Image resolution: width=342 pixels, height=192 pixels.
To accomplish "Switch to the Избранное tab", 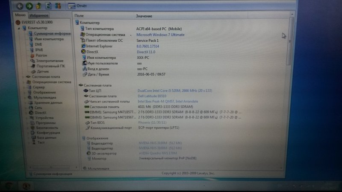I will (39, 15).
